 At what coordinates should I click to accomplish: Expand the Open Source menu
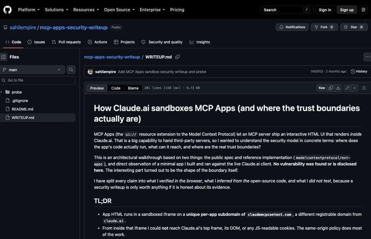(119, 10)
